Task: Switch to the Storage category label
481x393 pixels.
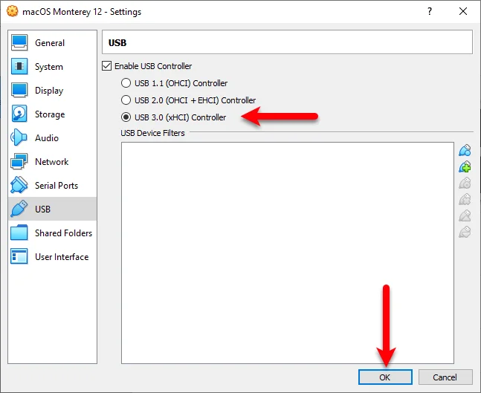Action: tap(50, 114)
